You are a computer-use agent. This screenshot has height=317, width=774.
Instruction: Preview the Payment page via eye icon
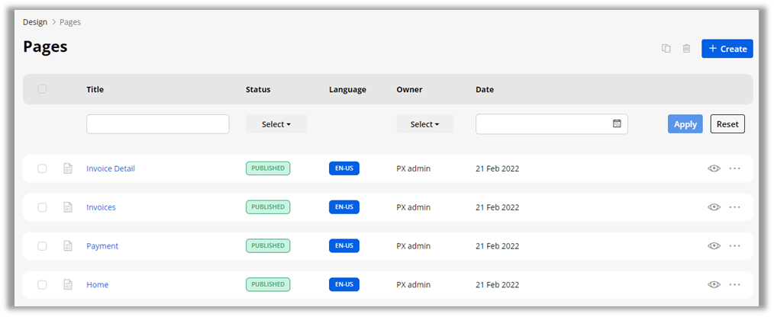click(x=714, y=246)
